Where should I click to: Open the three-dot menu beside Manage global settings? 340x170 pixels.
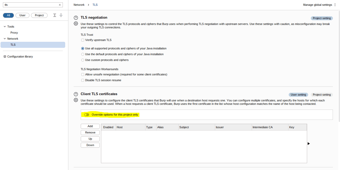[335, 5]
